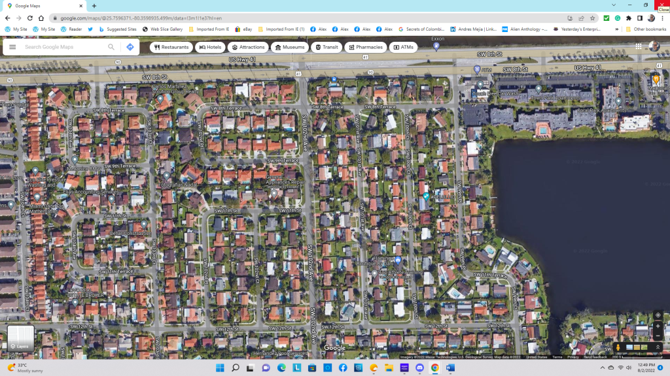670x376 pixels.
Task: Open the Google apps grid
Action: pyautogui.click(x=638, y=46)
